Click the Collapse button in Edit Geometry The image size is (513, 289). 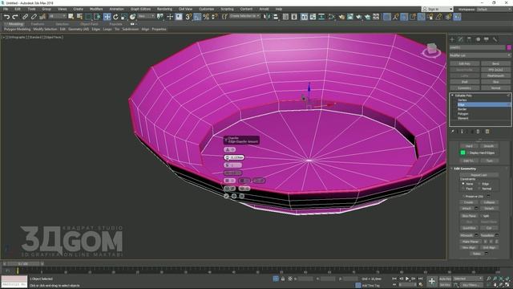click(489, 202)
